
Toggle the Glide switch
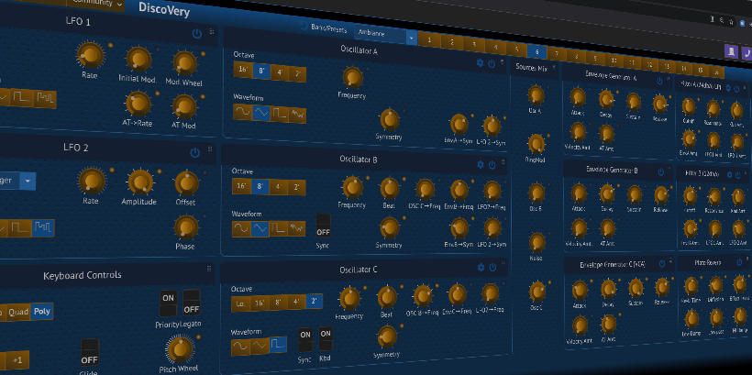pos(90,352)
